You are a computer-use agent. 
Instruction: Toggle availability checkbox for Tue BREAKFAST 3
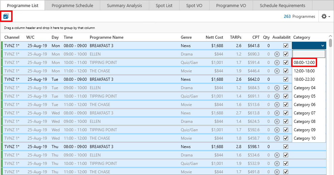[x=286, y=79]
